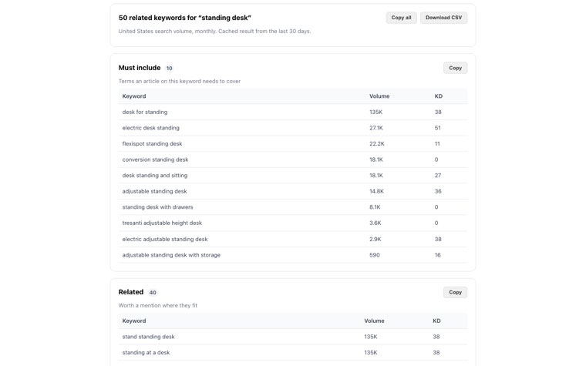586x366 pixels.
Task: Click KD value 11
Action: pos(437,144)
